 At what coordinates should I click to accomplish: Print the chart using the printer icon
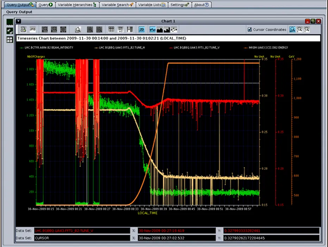coord(23,30)
